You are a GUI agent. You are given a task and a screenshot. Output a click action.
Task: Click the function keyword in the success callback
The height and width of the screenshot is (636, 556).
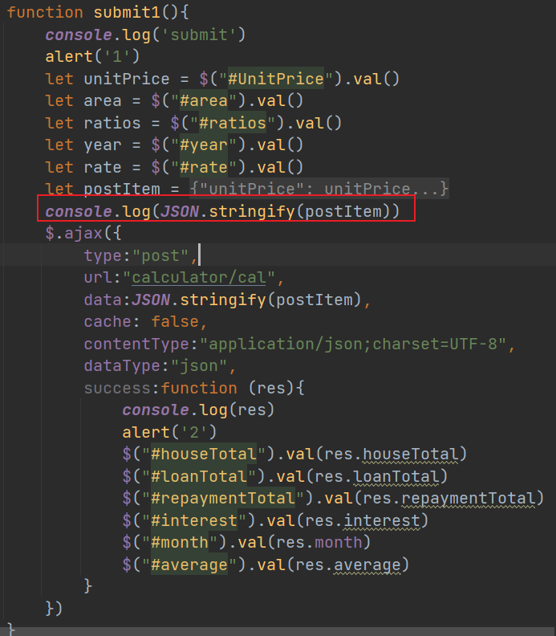pyautogui.click(x=199, y=388)
